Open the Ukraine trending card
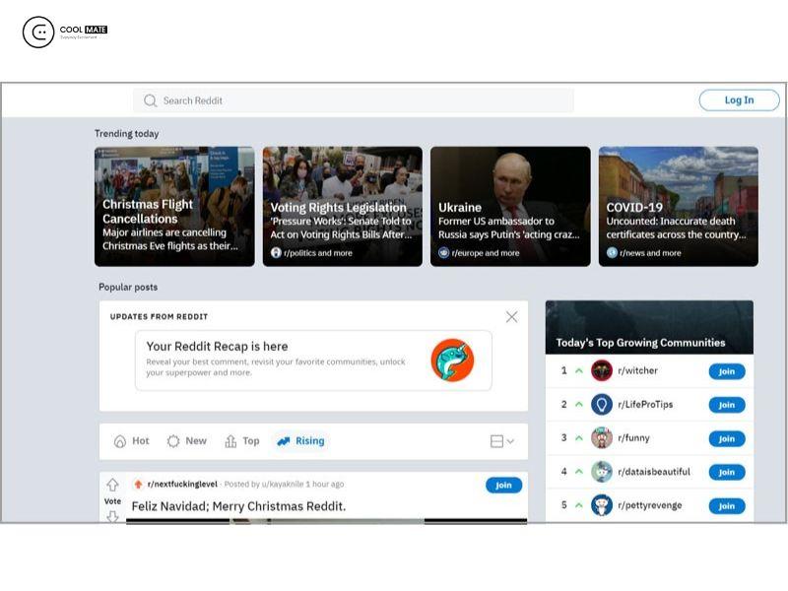This screenshot has height=591, width=788. tap(510, 207)
